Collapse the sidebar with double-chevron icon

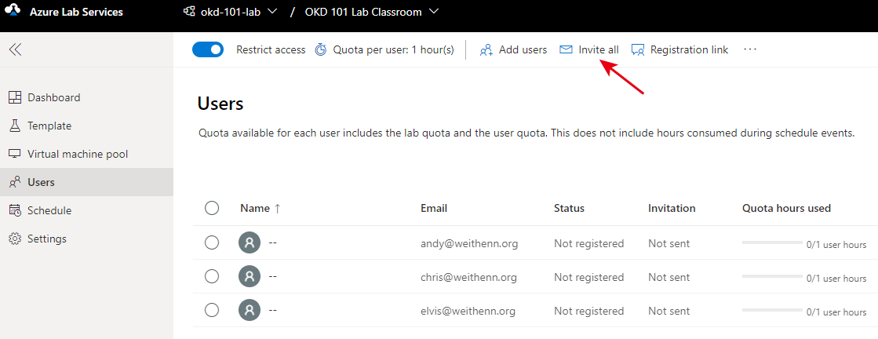click(15, 49)
